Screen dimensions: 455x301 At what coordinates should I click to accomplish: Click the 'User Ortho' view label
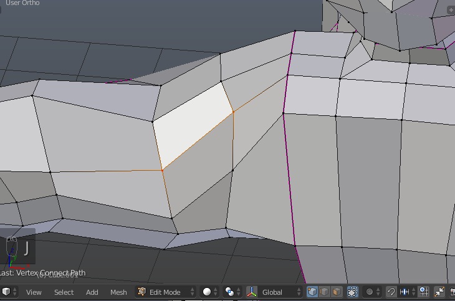(x=22, y=3)
